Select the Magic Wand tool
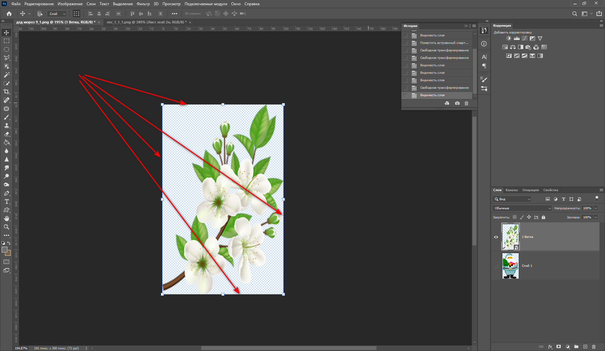This screenshot has height=351, width=605. point(7,75)
